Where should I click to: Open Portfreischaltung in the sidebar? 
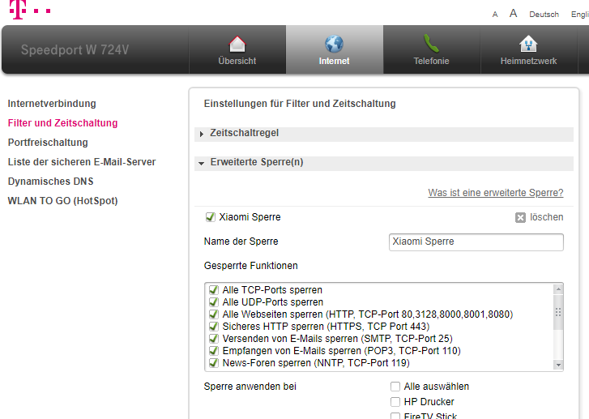[48, 143]
